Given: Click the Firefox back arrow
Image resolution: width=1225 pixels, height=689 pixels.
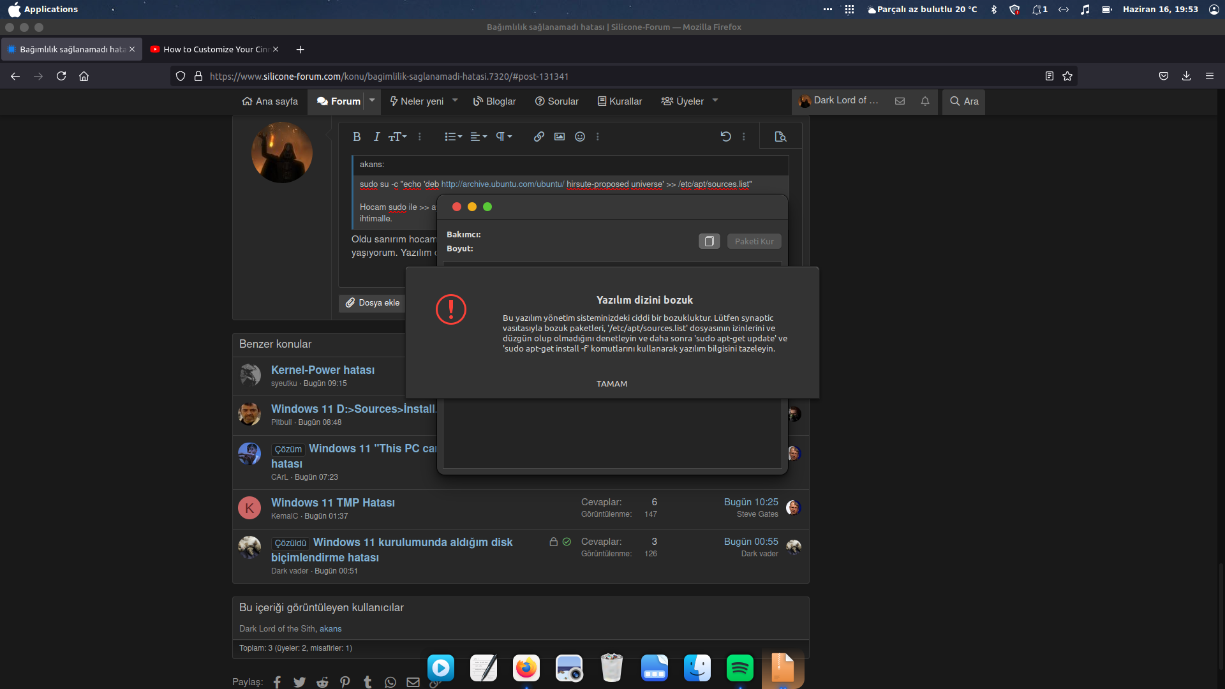Looking at the screenshot, I should (x=15, y=76).
